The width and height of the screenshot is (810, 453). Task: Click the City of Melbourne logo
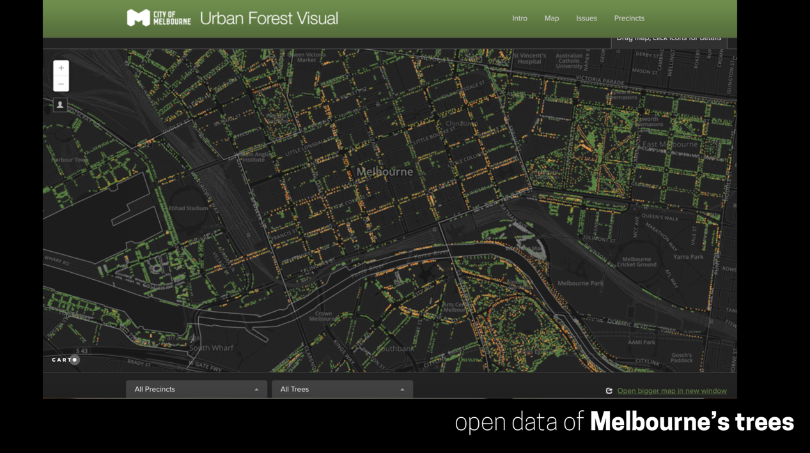pos(159,18)
